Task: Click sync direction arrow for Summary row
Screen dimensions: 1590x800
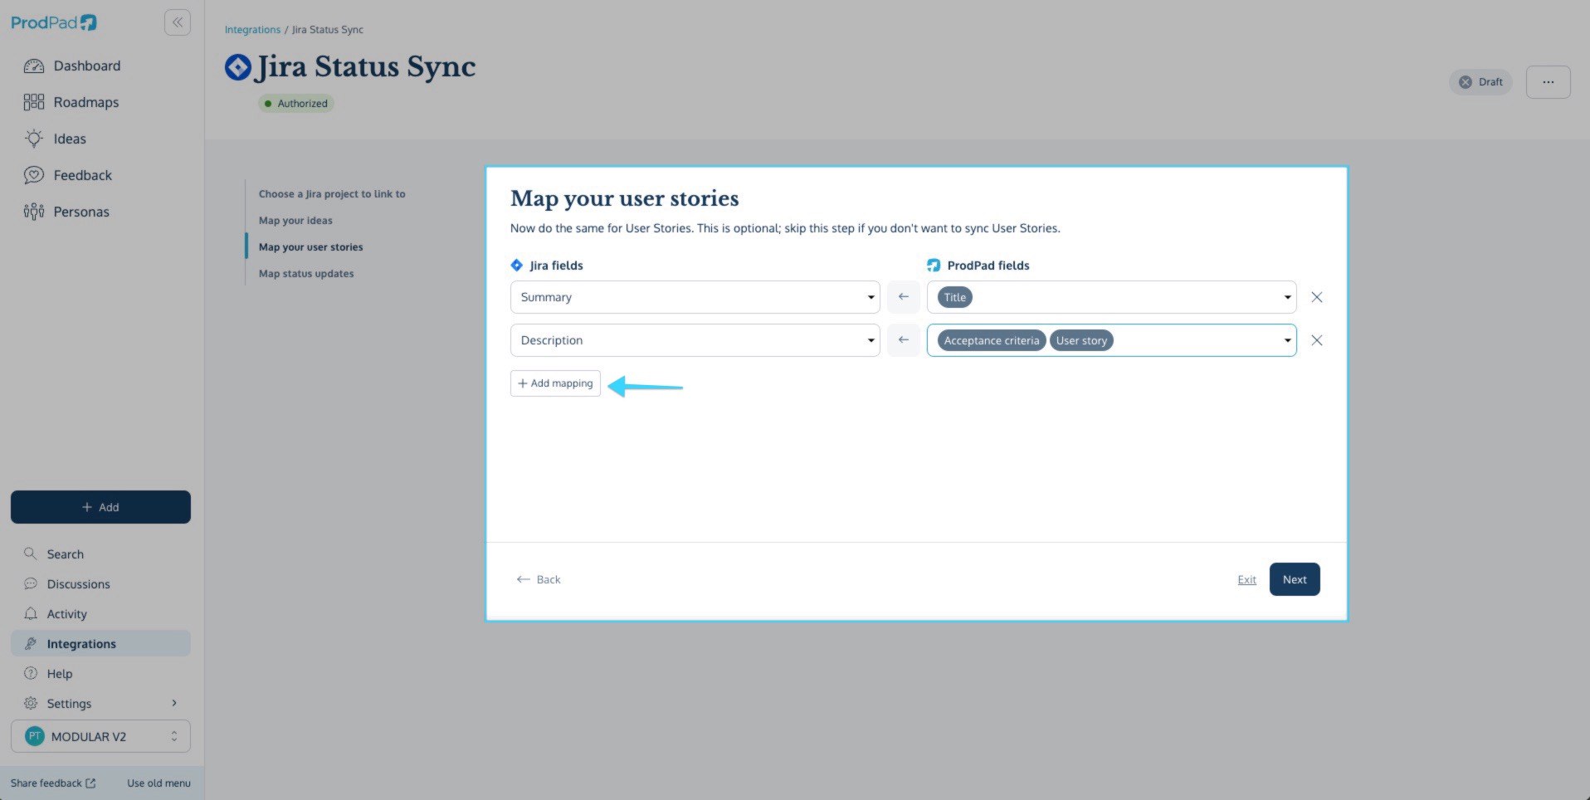Action: coord(904,297)
